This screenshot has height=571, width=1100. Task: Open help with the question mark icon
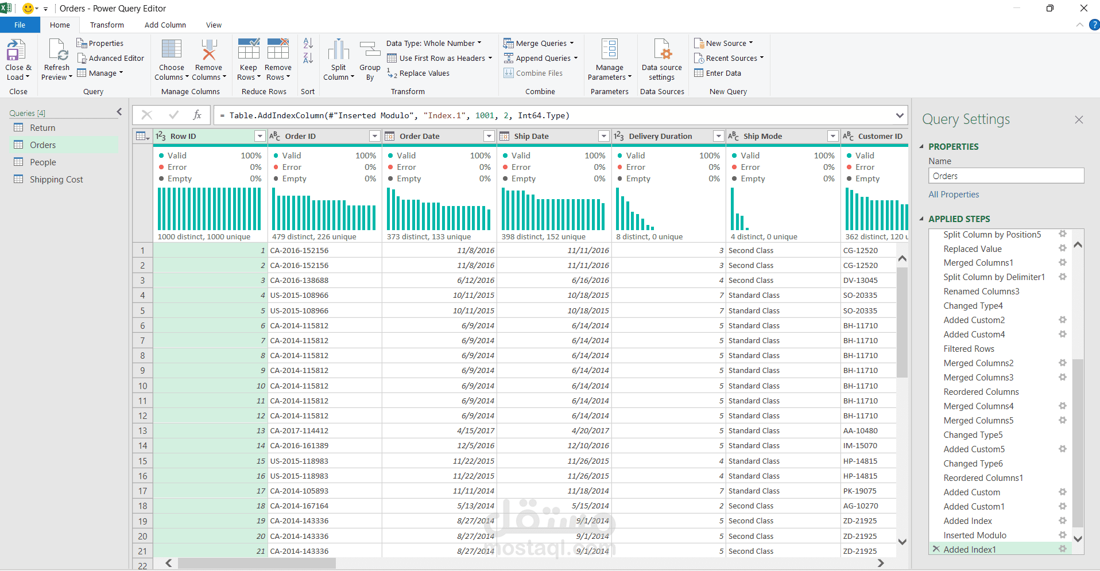point(1094,25)
